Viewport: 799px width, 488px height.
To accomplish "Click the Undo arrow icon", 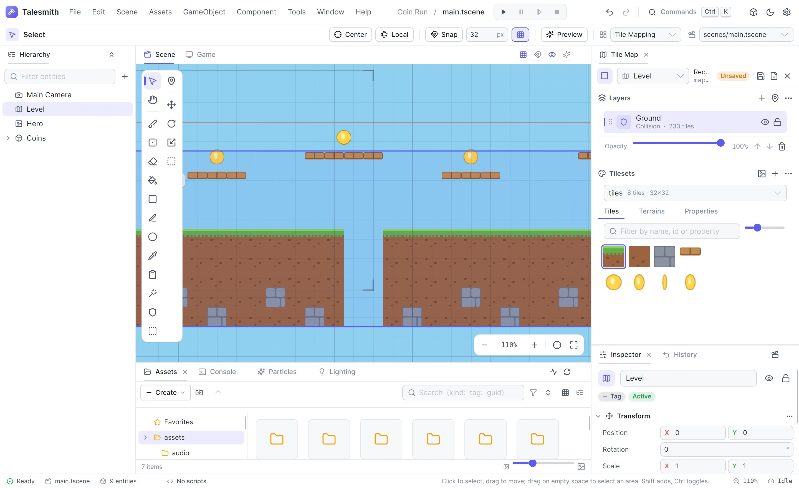I will point(609,12).
